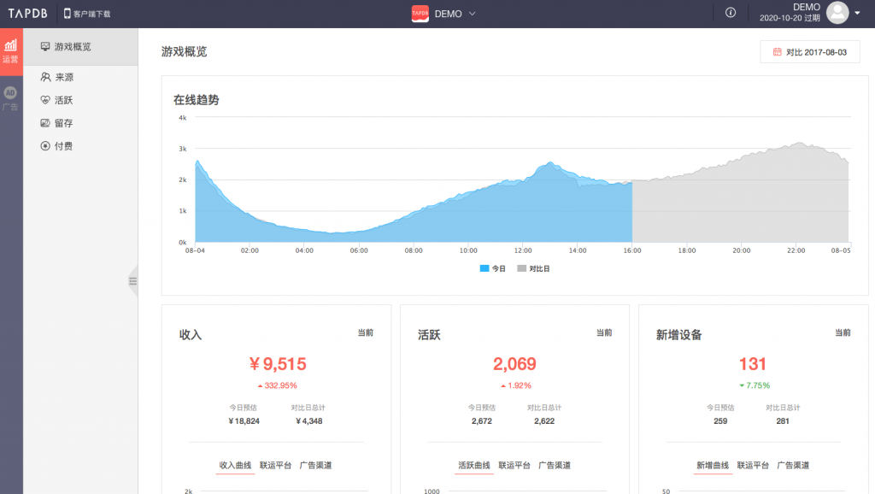
Task: Click the info icon in top bar
Action: 731,12
